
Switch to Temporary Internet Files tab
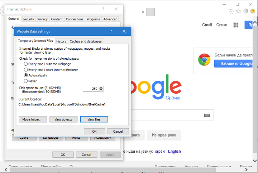[35, 41]
